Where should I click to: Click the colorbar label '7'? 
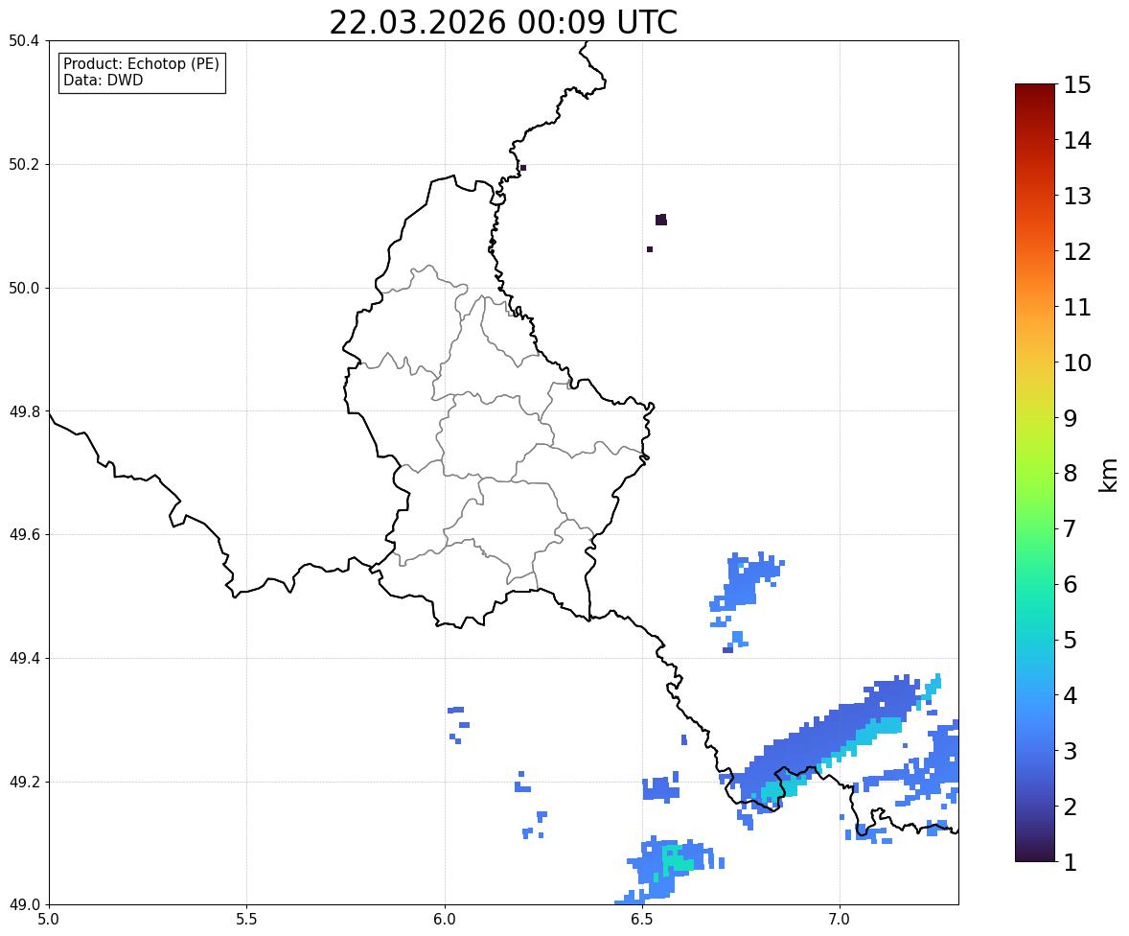point(1070,528)
